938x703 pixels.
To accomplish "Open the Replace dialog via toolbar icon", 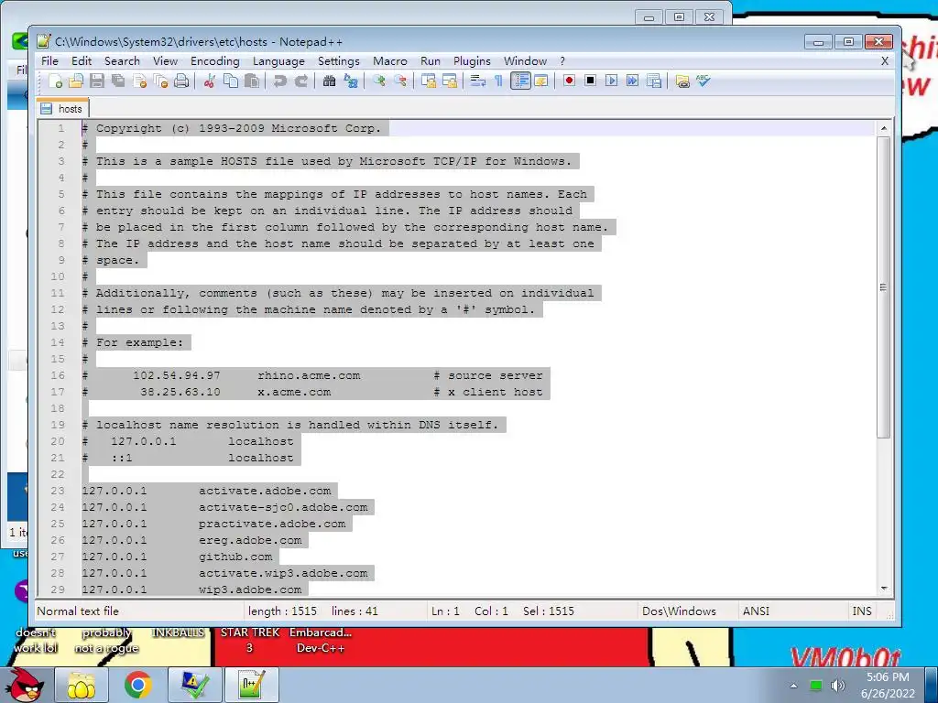I will [351, 81].
